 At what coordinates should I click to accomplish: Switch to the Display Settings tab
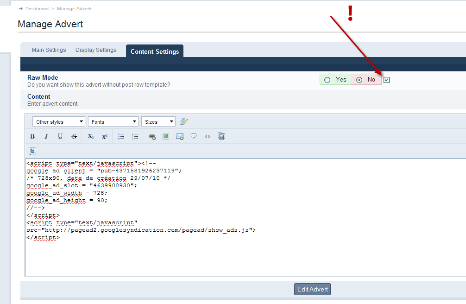click(96, 50)
